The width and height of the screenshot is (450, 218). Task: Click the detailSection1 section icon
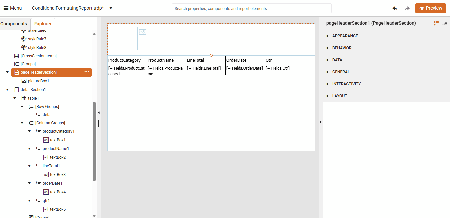coord(16,90)
